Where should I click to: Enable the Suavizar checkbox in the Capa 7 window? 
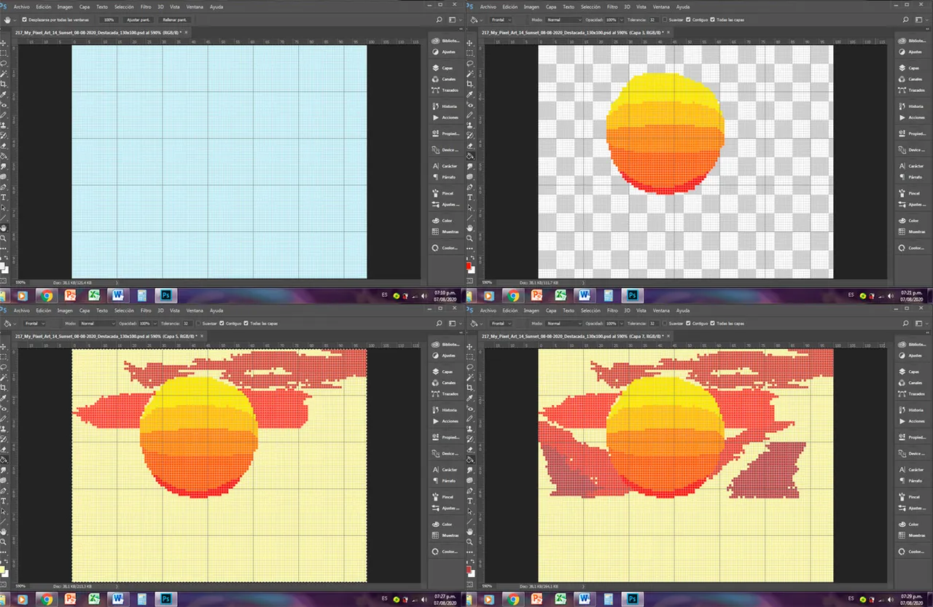pos(665,324)
